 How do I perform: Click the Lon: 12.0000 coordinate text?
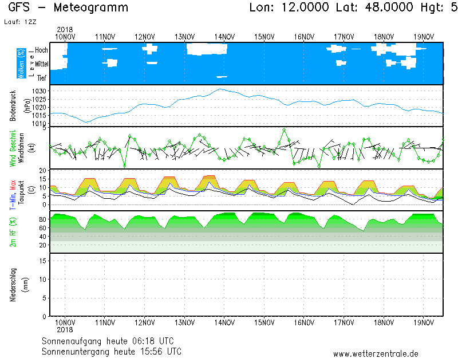pyautogui.click(x=289, y=8)
